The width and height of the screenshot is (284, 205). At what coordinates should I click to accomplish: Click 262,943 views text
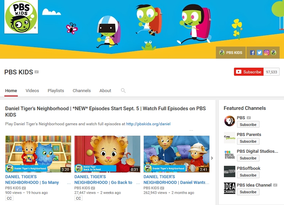click(155, 193)
